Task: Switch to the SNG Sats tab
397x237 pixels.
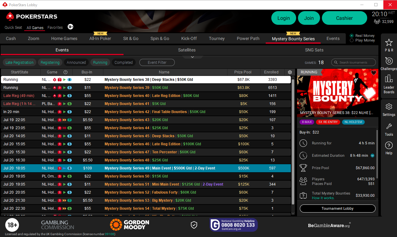Action: pyautogui.click(x=314, y=50)
